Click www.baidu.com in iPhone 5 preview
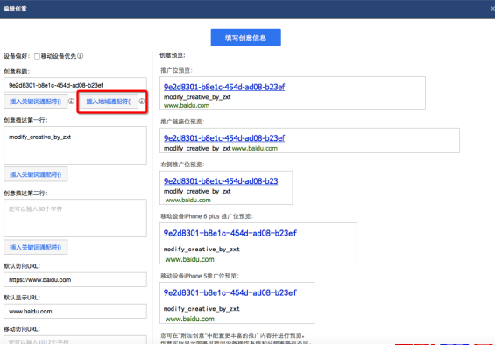Image resolution: width=495 pixels, height=345 pixels. tap(190, 319)
